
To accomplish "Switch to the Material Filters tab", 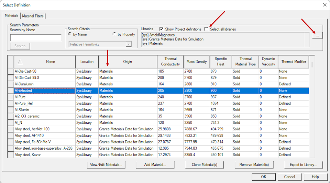I will tap(33, 16).
